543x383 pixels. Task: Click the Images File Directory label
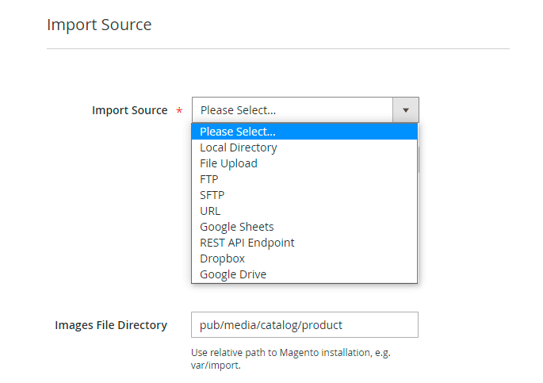(x=111, y=325)
